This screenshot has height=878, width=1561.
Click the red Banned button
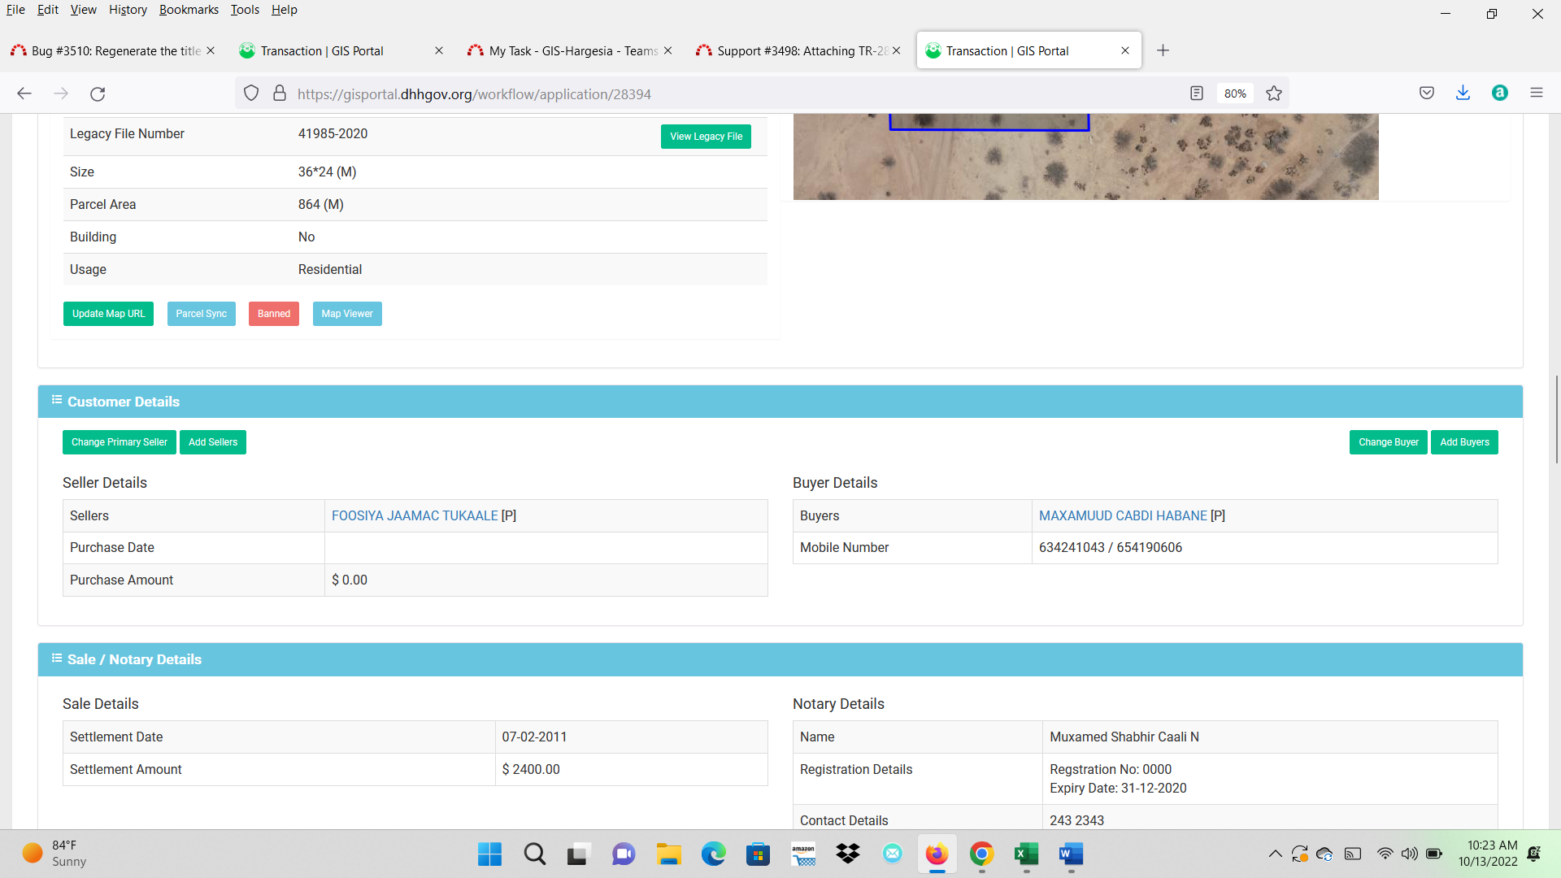(274, 314)
